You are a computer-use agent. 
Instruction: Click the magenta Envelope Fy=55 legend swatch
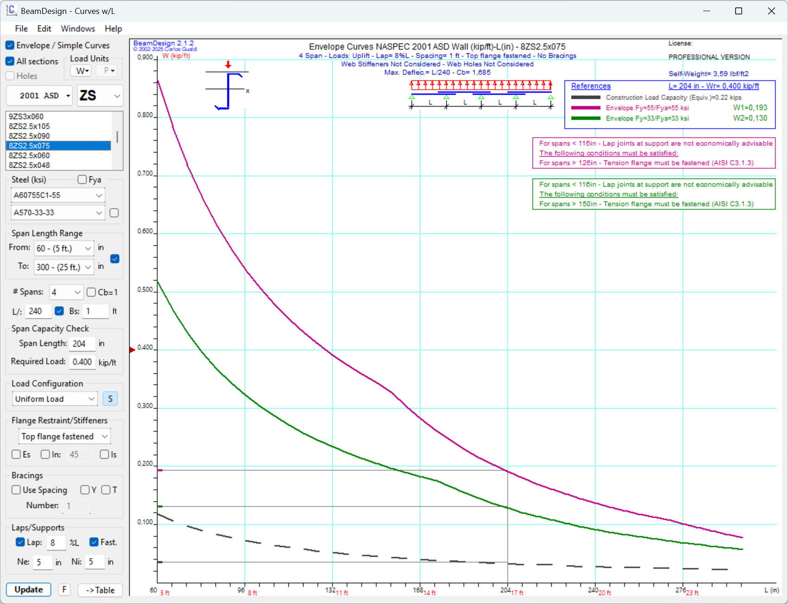tap(585, 108)
